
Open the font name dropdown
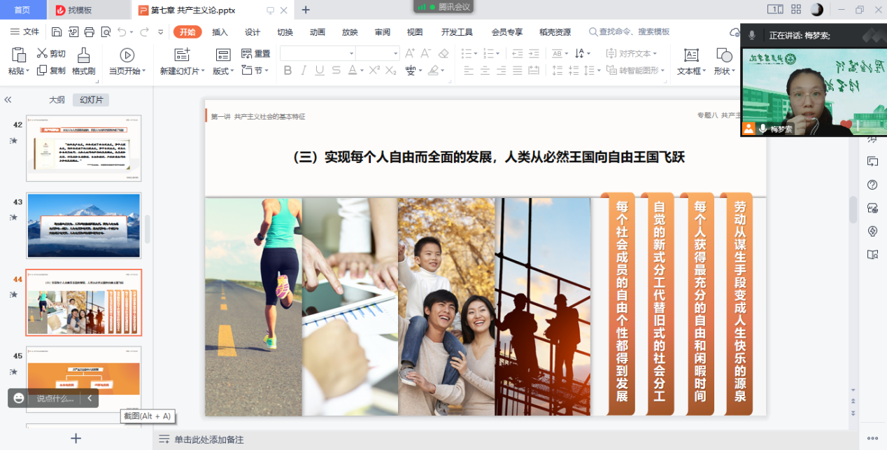click(351, 54)
